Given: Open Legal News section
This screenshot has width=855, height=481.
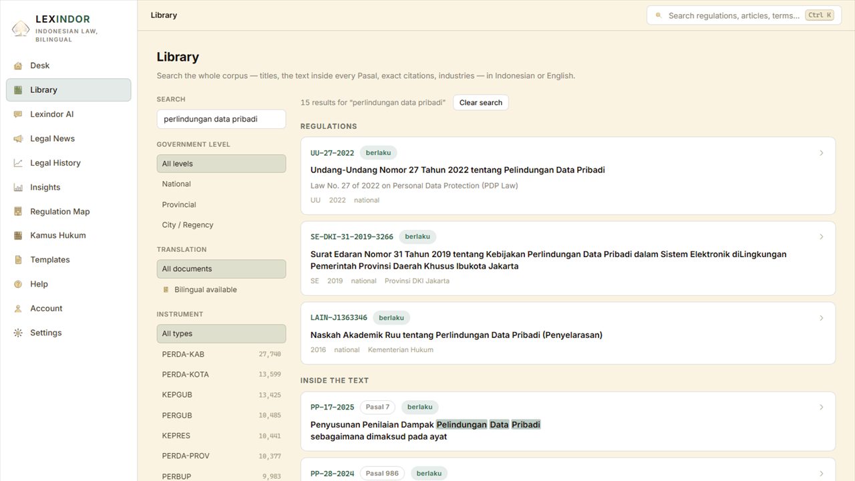Looking at the screenshot, I should tap(69, 139).
